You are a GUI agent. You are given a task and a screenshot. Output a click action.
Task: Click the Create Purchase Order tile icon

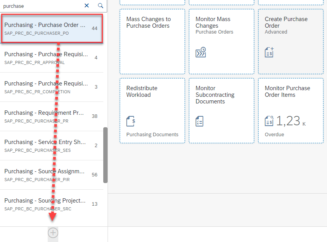[x=269, y=52]
